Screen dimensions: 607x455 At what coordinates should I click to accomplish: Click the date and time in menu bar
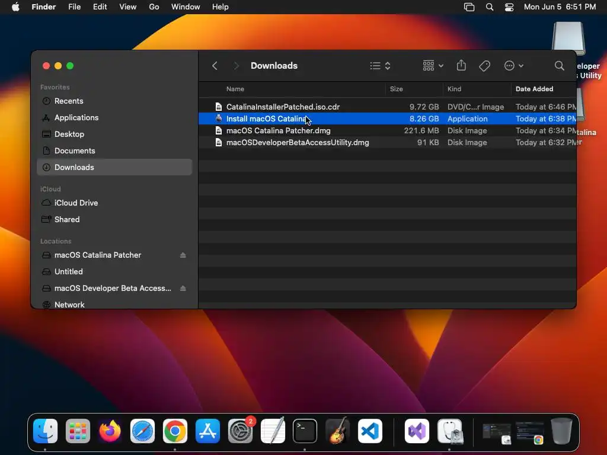[x=560, y=7]
